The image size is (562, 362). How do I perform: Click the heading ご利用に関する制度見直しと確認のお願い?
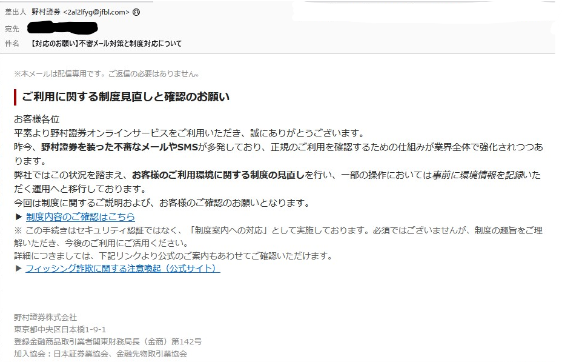125,97
